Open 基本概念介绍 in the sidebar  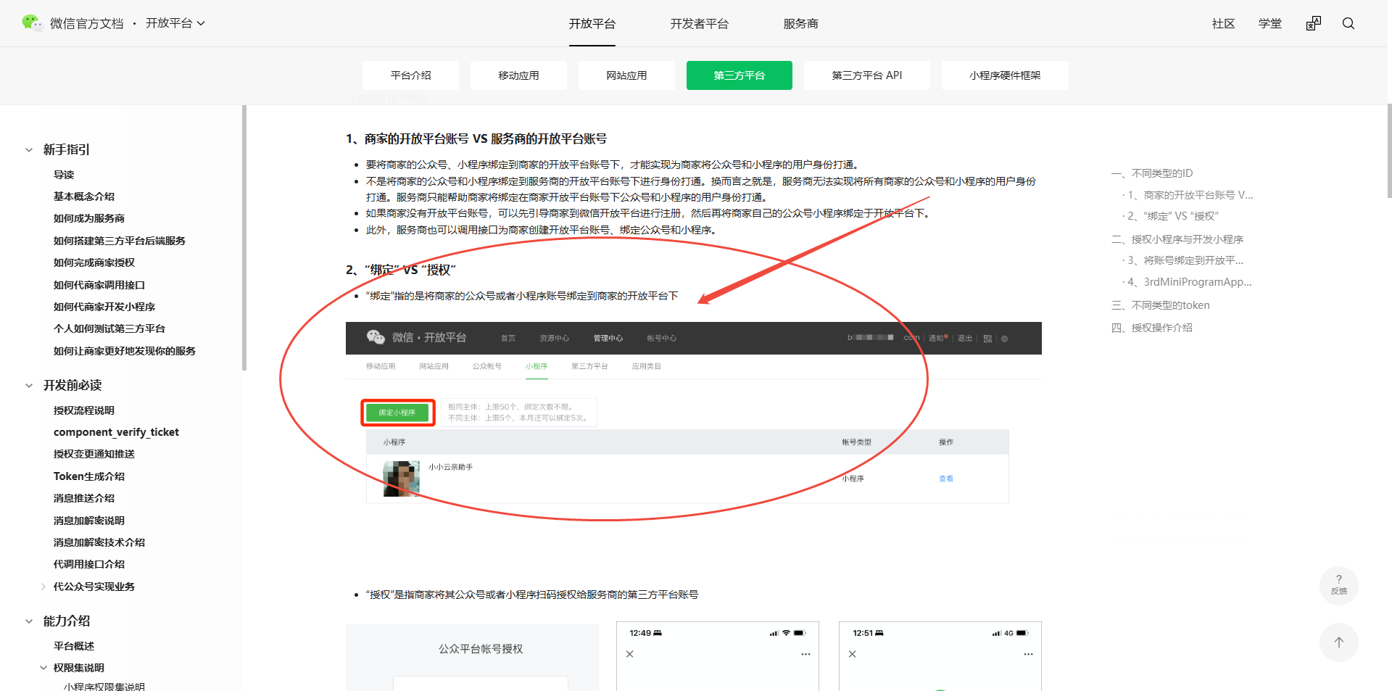tap(84, 196)
